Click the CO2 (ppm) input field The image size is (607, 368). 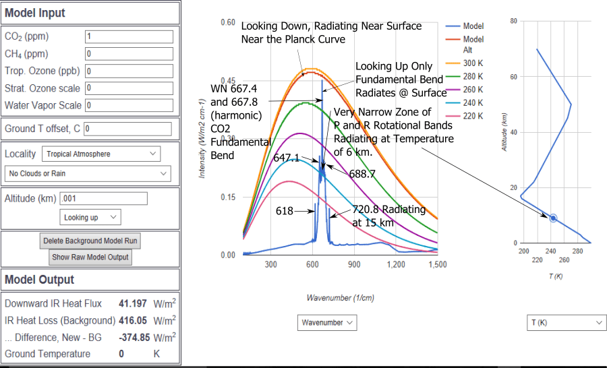[x=129, y=36]
